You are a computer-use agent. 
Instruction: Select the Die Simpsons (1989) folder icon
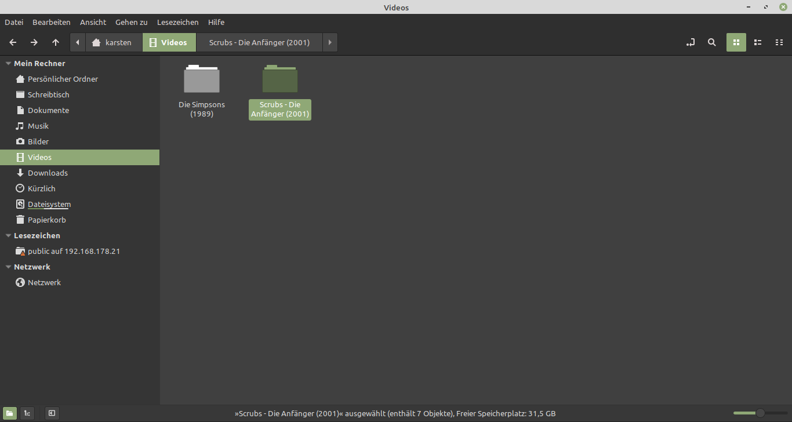coord(202,79)
